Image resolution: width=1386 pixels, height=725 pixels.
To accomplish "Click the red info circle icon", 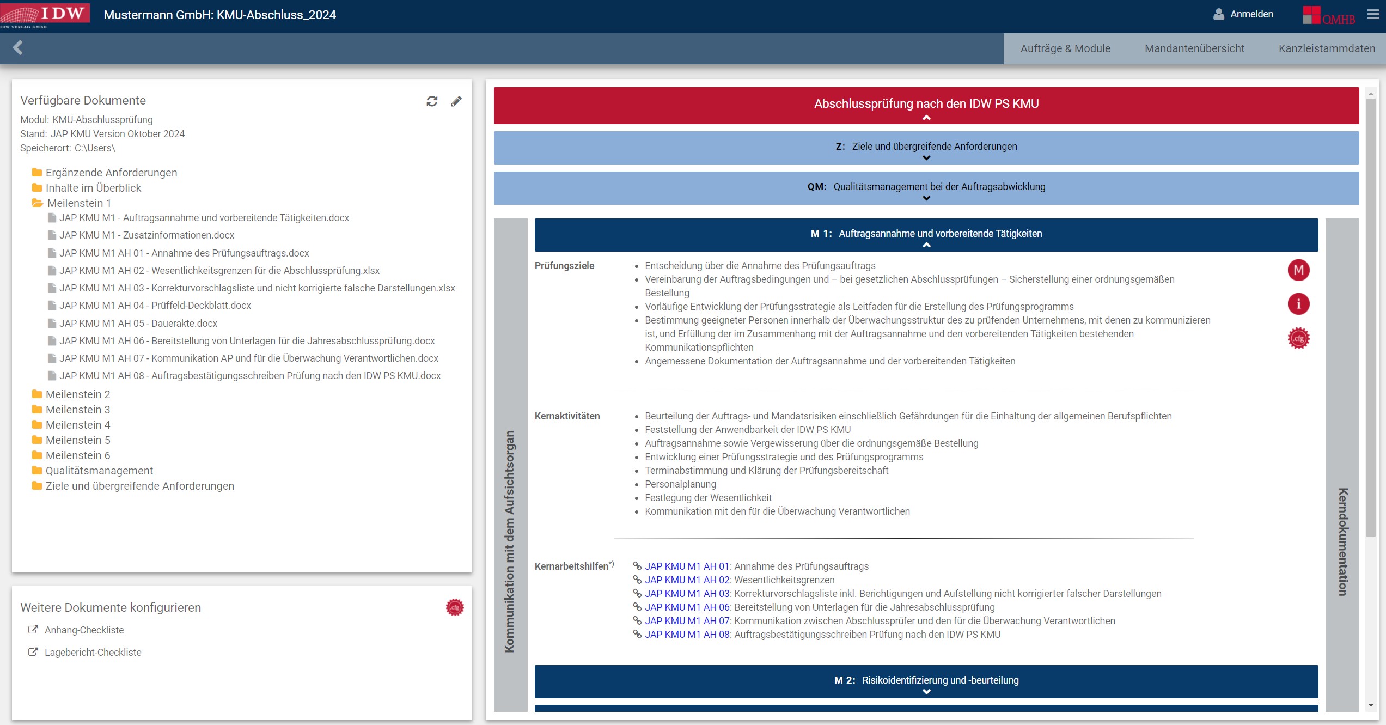I will pyautogui.click(x=1298, y=304).
